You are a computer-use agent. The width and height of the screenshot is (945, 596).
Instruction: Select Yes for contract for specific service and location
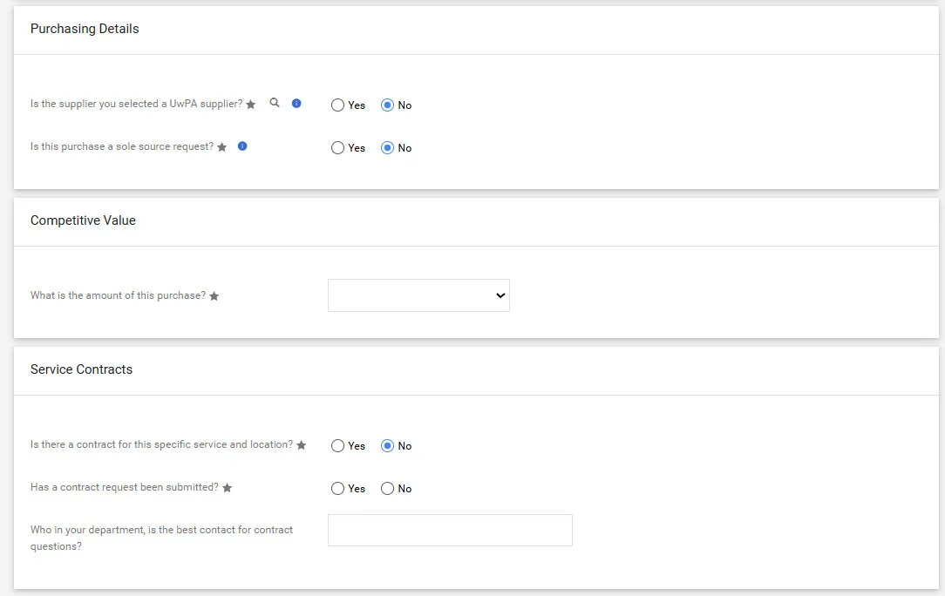pyautogui.click(x=337, y=445)
